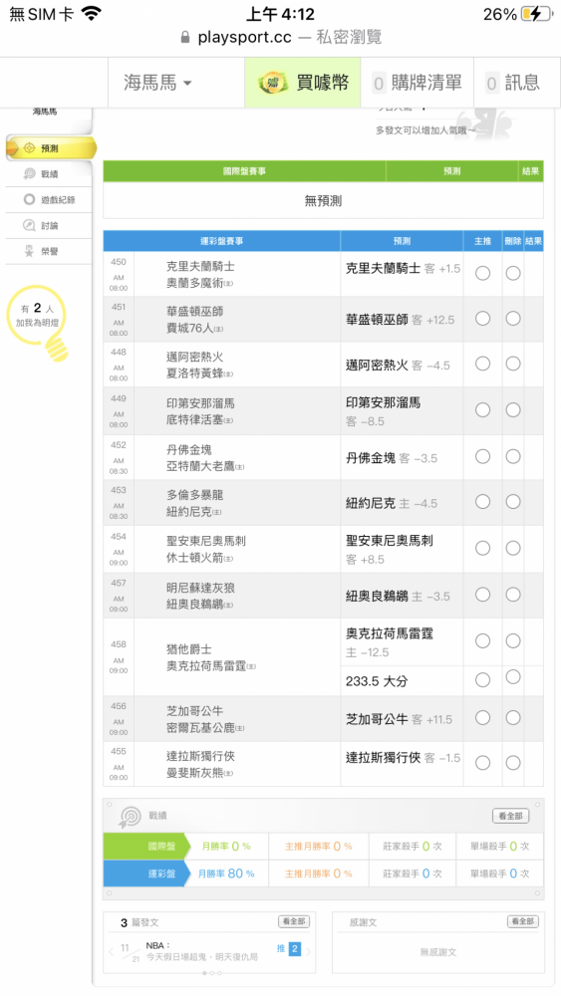Select 刪除 radio for 邁阿密熱火 -4.5
561x996 pixels.
pyautogui.click(x=513, y=364)
